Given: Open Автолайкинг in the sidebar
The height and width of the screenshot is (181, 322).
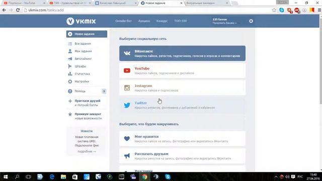Looking at the screenshot, I should [83, 59].
